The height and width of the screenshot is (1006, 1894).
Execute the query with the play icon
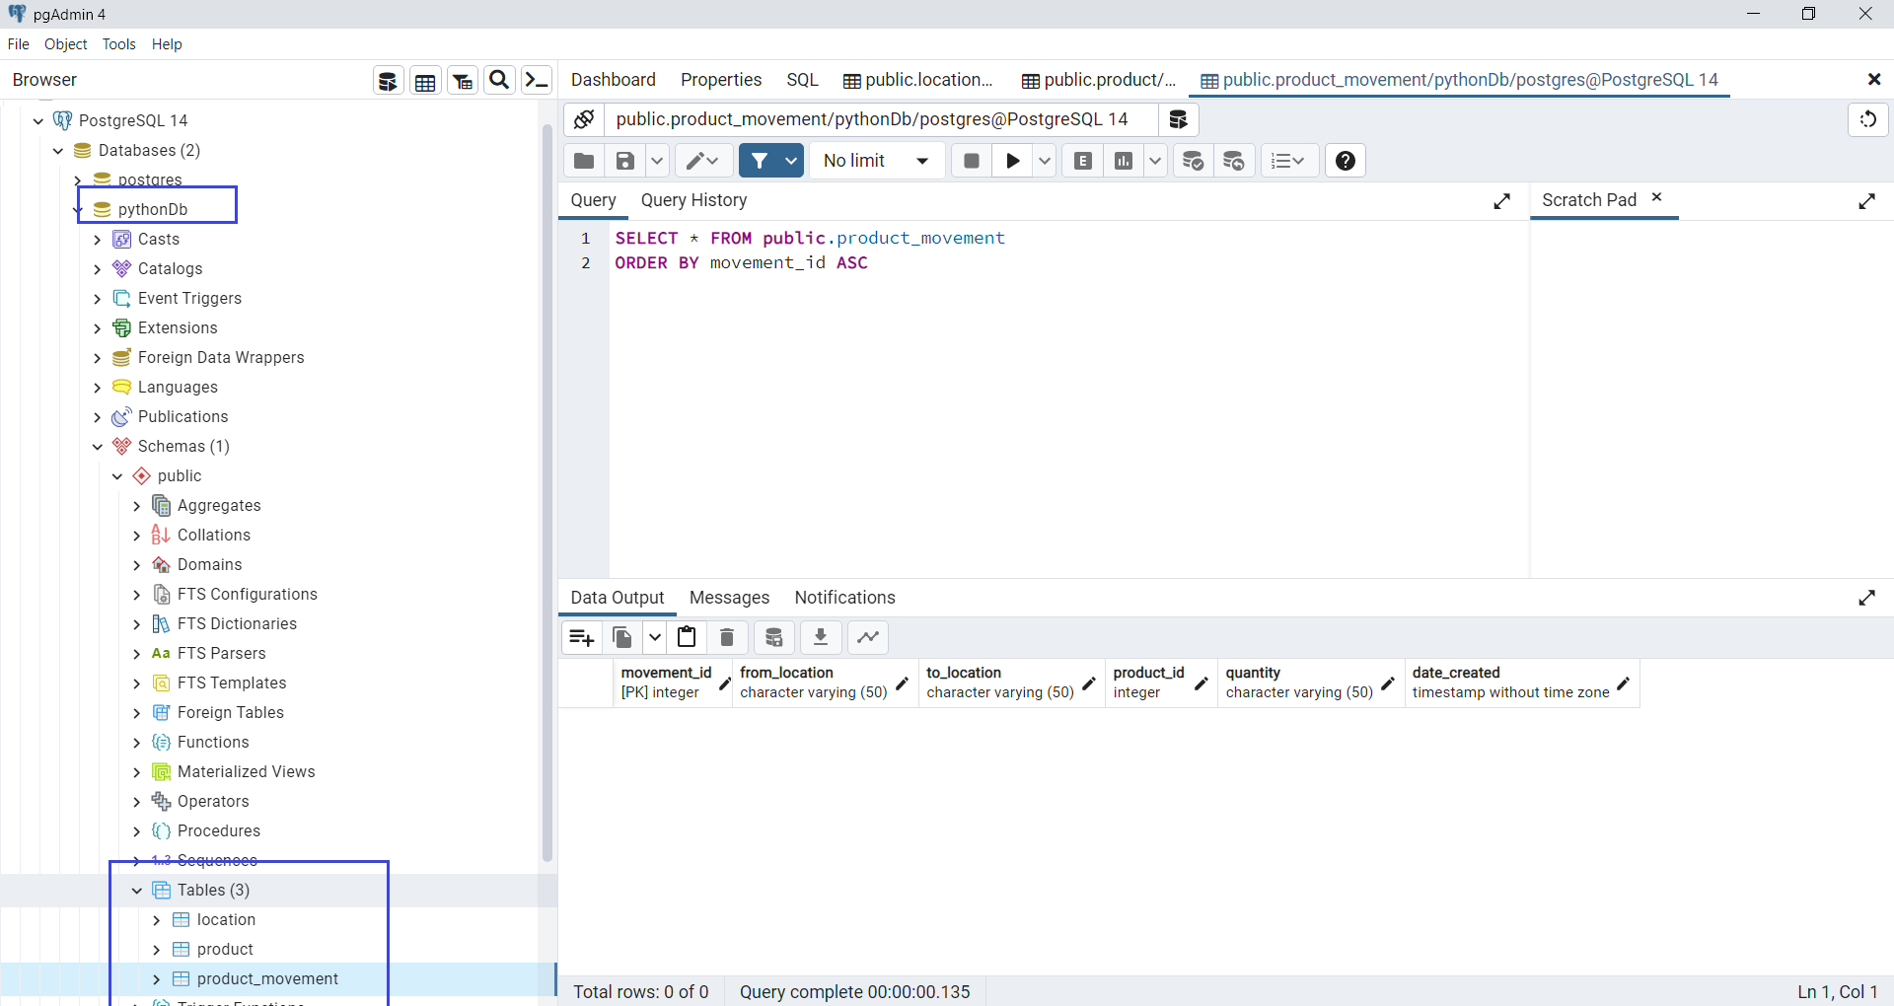[x=1011, y=160]
